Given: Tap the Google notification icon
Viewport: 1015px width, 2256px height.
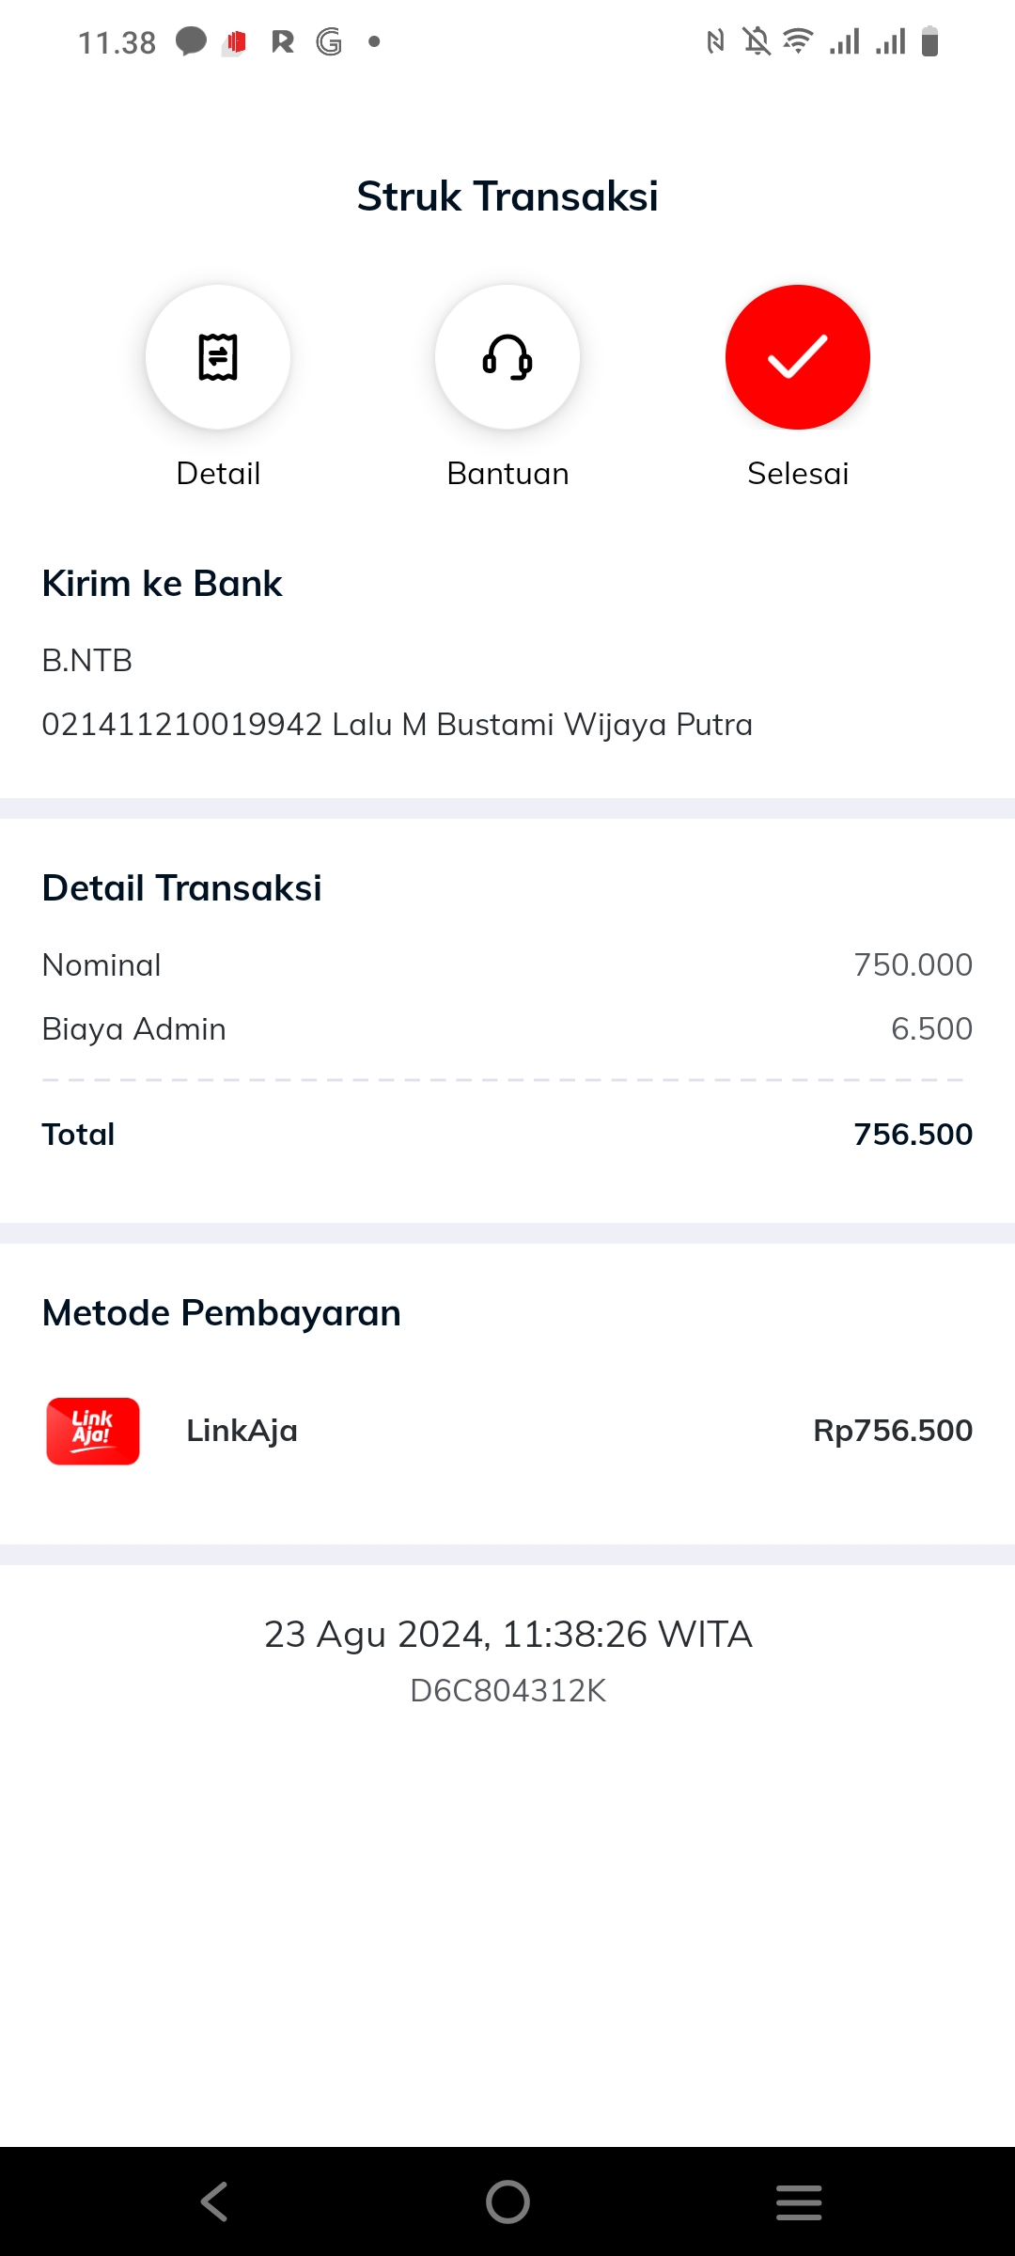Looking at the screenshot, I should tap(329, 41).
